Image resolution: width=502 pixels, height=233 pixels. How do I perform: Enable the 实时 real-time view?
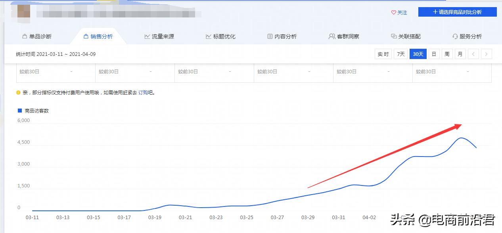(383, 54)
